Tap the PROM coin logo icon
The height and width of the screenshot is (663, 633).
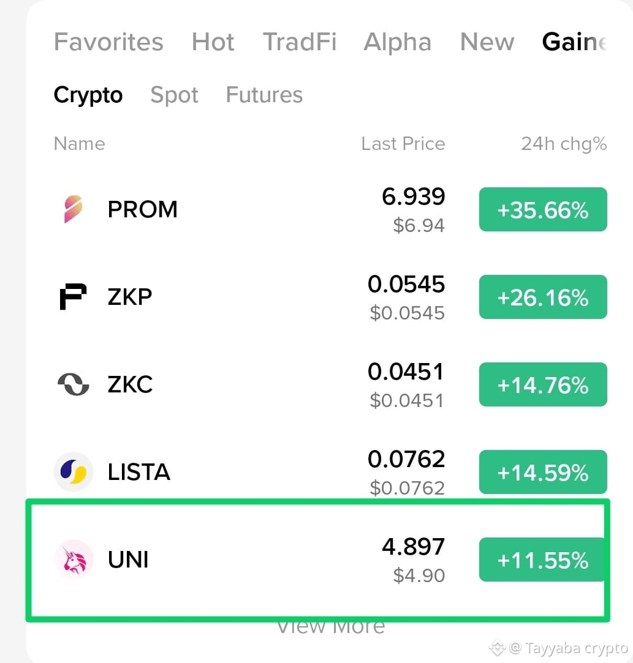tap(73, 209)
